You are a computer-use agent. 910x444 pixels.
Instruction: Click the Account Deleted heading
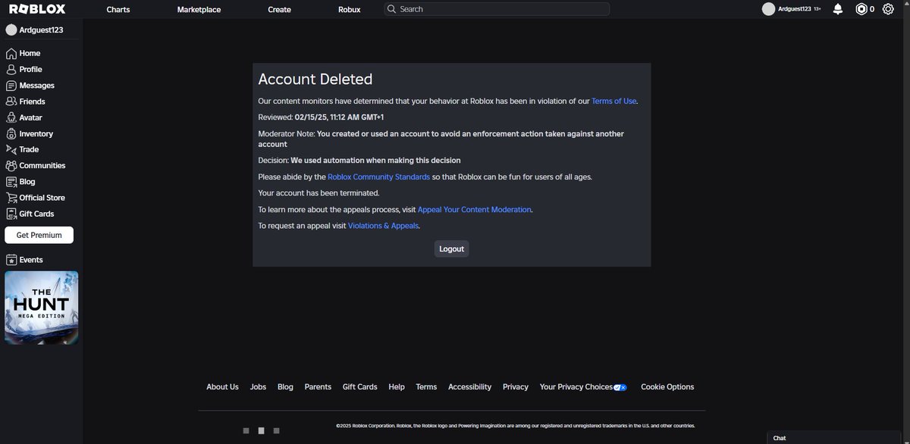coord(315,79)
